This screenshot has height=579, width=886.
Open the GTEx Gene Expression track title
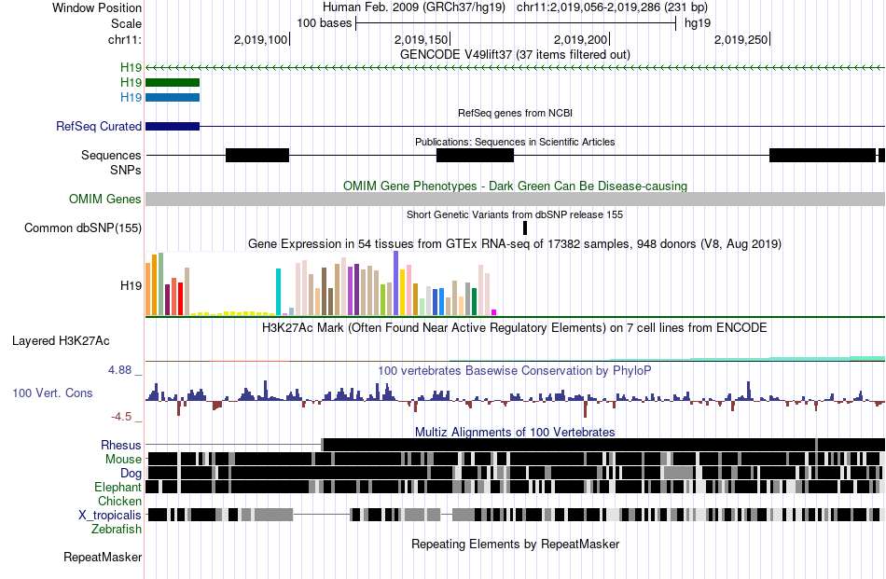click(x=515, y=244)
